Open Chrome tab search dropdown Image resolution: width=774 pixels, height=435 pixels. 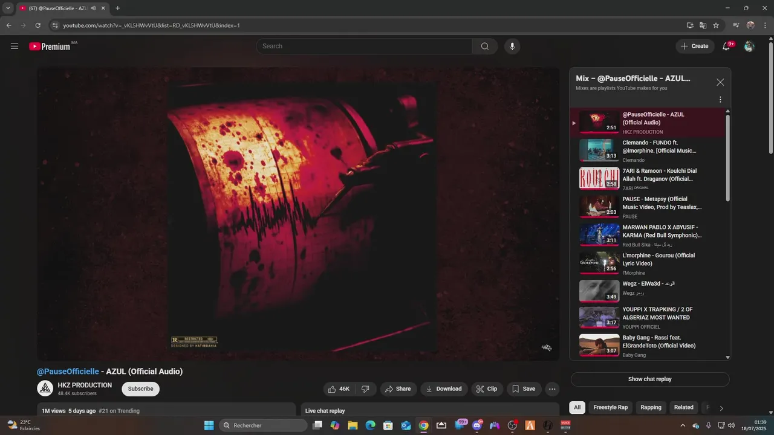coord(8,8)
